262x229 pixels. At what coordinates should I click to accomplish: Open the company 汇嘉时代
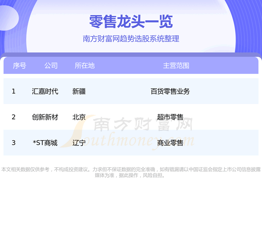coord(45,91)
